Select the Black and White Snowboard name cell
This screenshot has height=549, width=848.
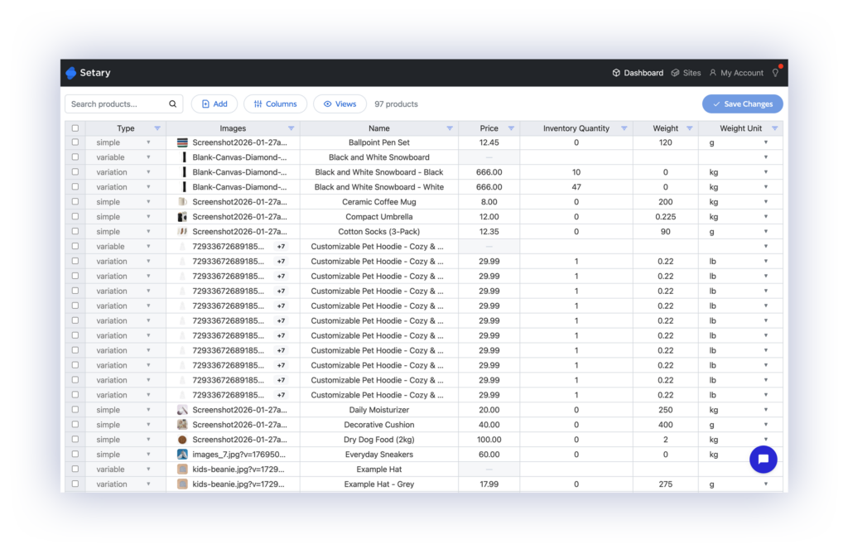(379, 157)
